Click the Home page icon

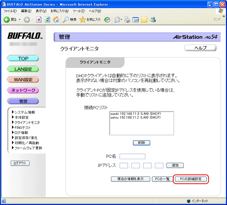56,20
